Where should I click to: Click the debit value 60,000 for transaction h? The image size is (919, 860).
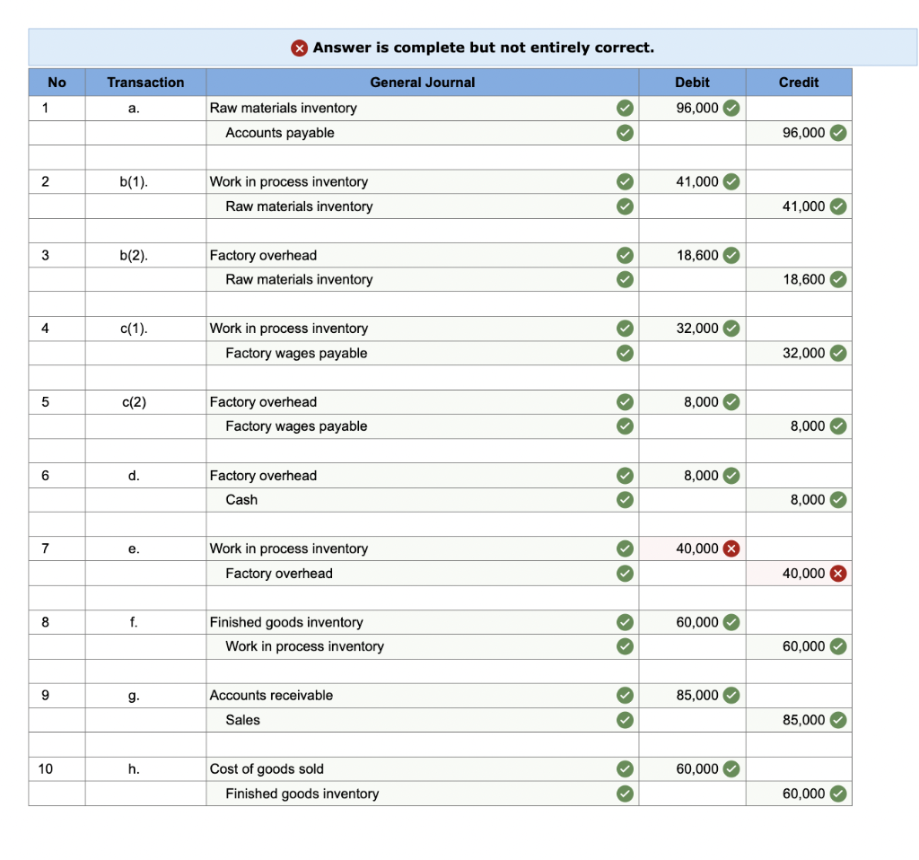pos(696,768)
